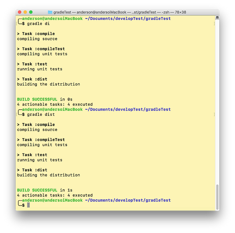The height and width of the screenshot is (233, 235).
Task: Click 'Task :dist' in the gradle dist output
Action: (x=35, y=170)
